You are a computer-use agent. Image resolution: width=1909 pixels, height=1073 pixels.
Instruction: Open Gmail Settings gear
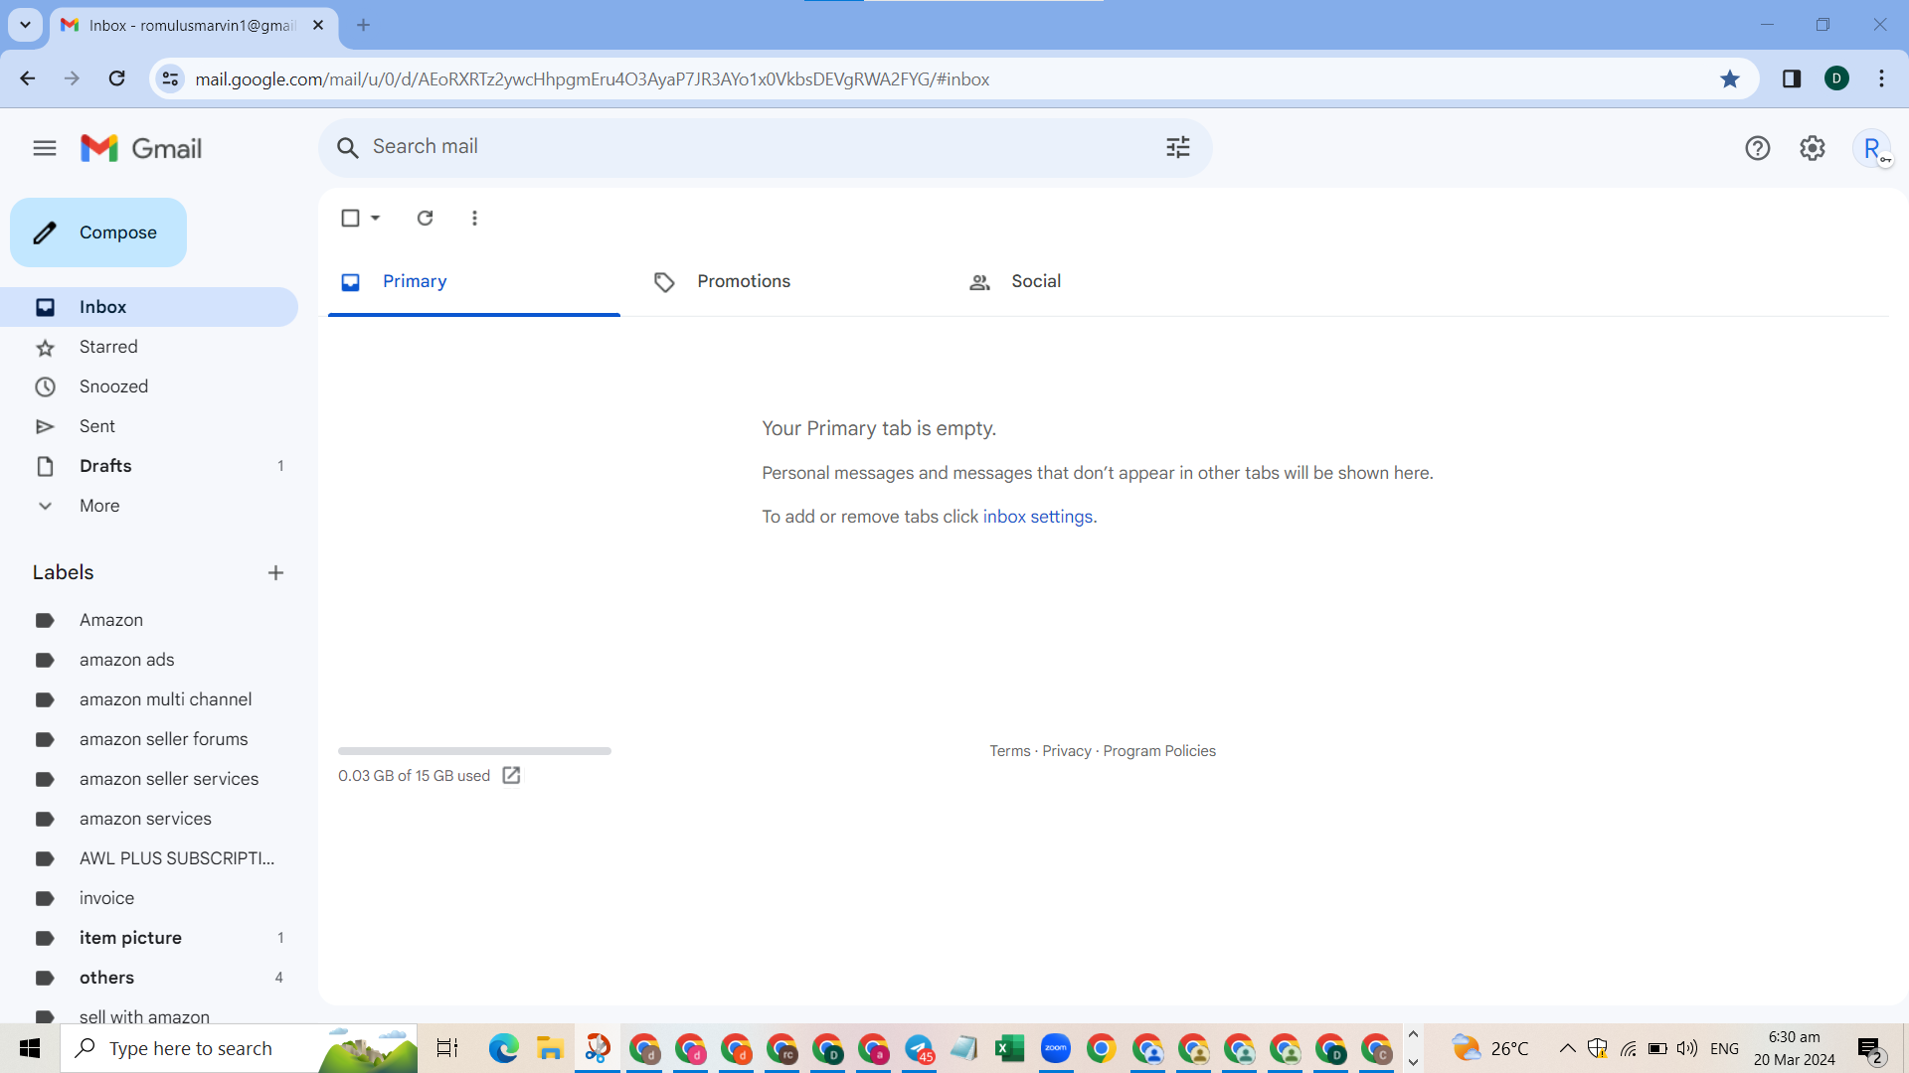pyautogui.click(x=1813, y=148)
